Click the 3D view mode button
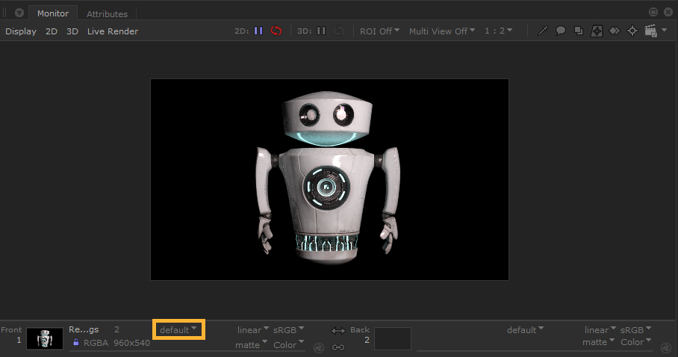The height and width of the screenshot is (357, 678). 72,31
